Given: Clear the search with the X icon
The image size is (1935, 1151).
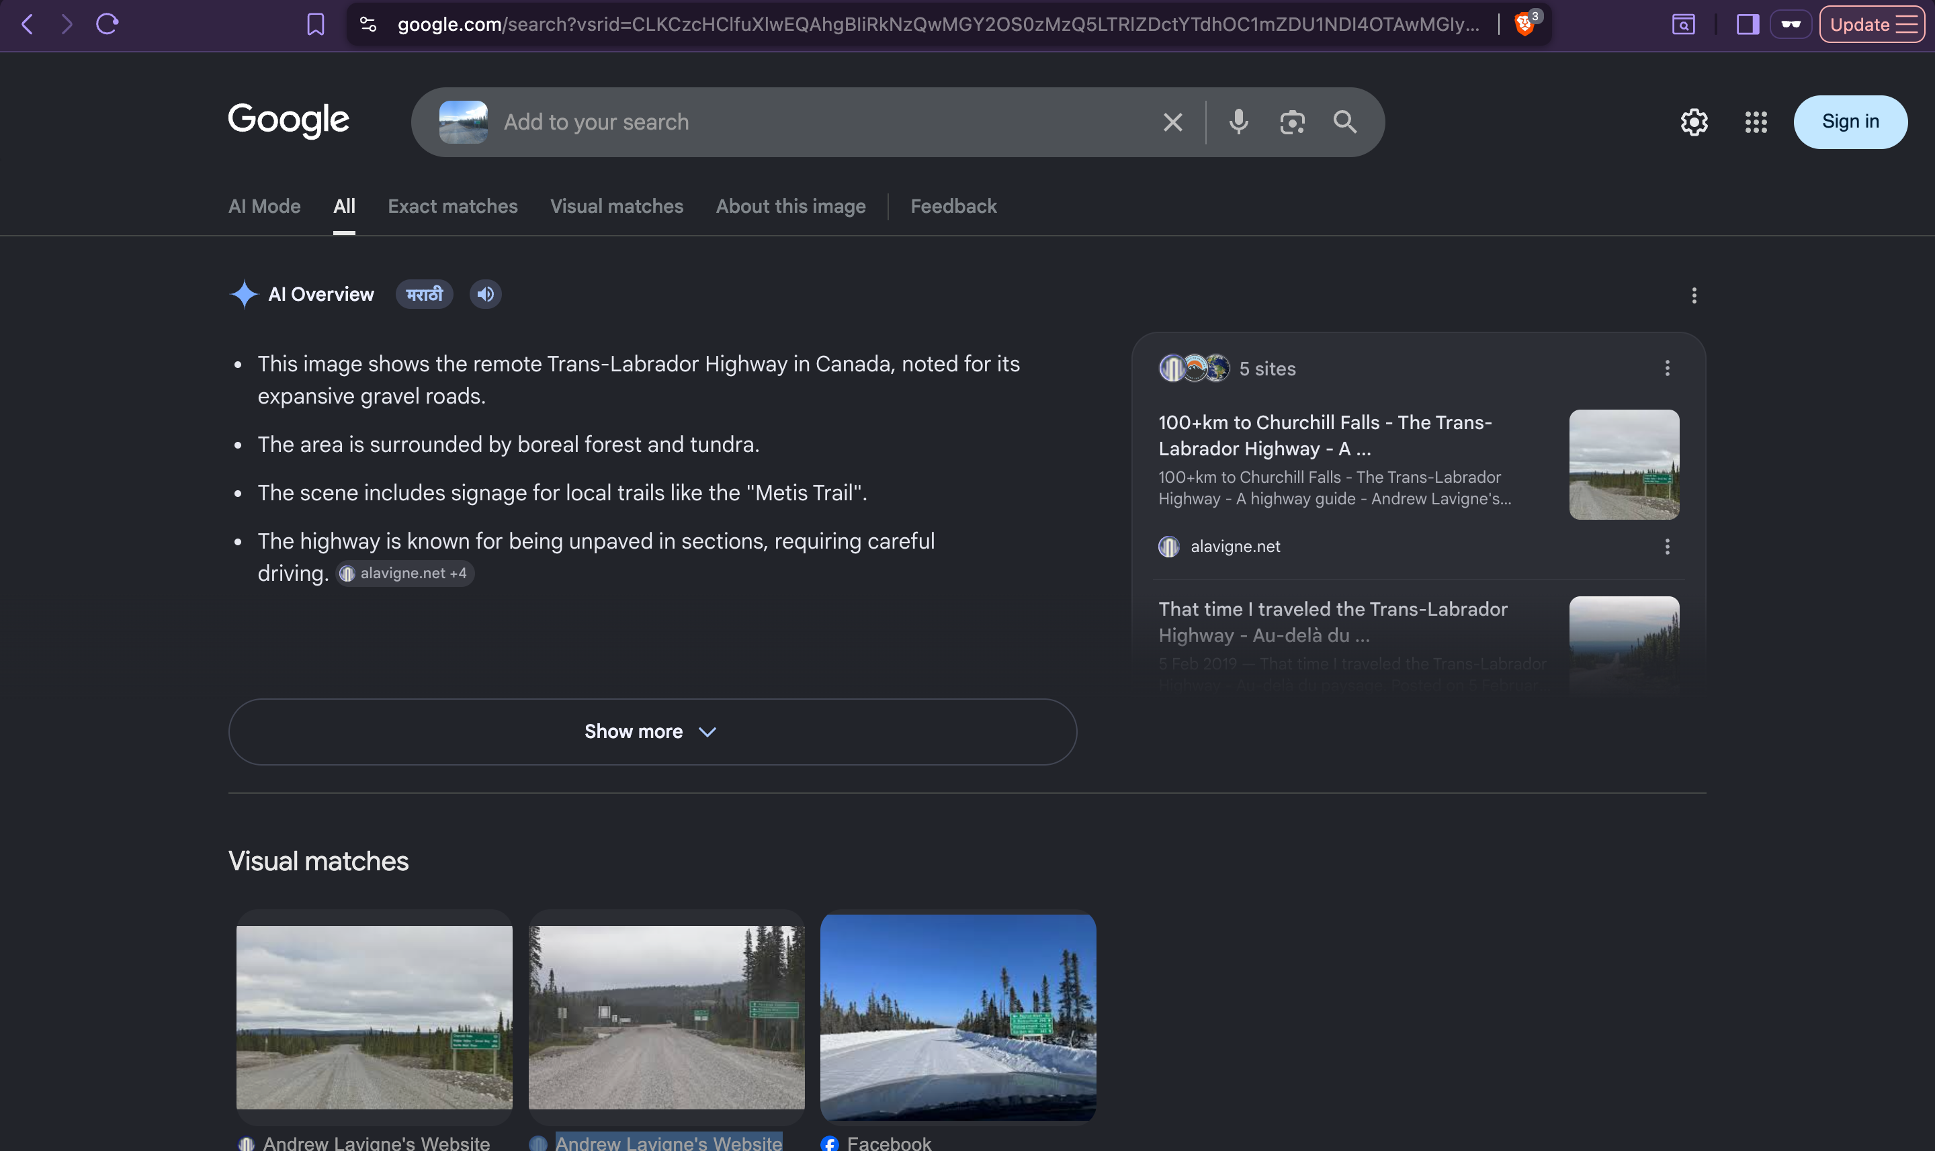Looking at the screenshot, I should (1173, 122).
